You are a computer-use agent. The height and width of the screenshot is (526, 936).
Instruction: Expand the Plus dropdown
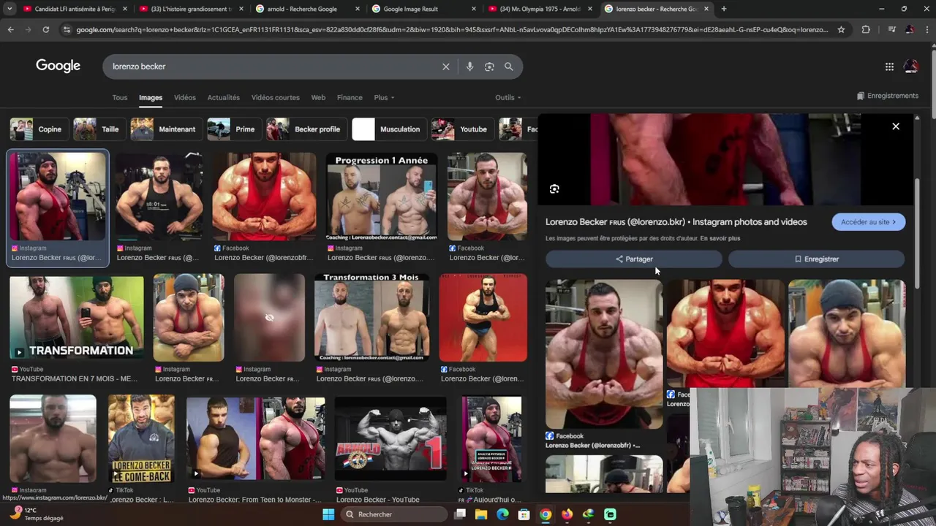tap(384, 98)
